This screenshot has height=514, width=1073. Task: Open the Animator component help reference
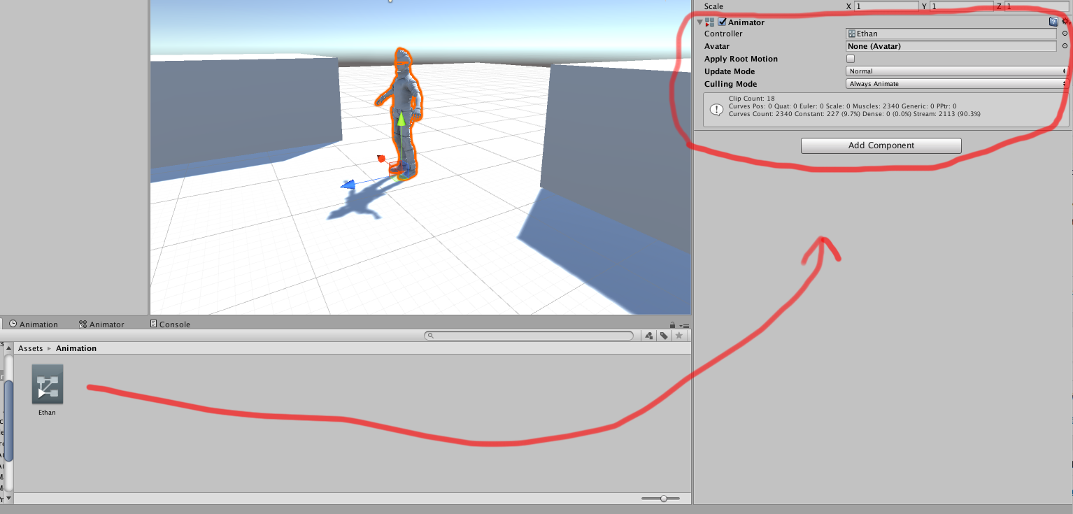pos(1053,22)
